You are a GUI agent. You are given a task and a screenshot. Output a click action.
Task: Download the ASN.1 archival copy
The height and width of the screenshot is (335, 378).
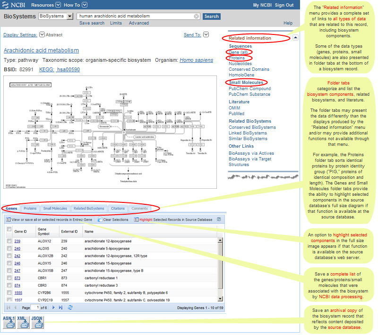tap(9, 322)
